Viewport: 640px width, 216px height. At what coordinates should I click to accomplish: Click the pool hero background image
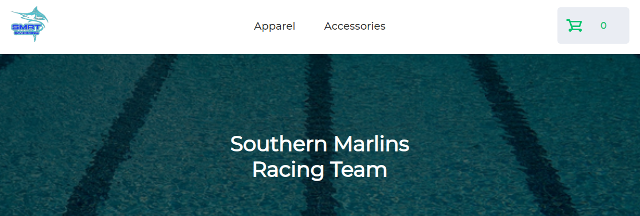(x=320, y=135)
